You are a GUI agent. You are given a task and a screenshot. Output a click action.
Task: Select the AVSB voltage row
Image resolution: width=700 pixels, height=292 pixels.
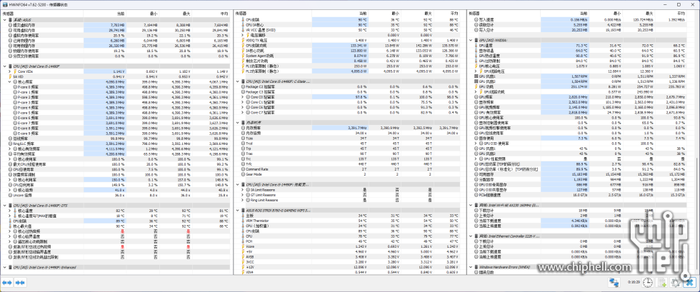[349, 257]
